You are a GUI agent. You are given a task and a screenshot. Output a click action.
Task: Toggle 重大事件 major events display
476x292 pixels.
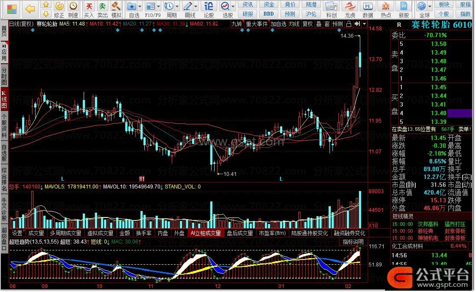[257, 24]
